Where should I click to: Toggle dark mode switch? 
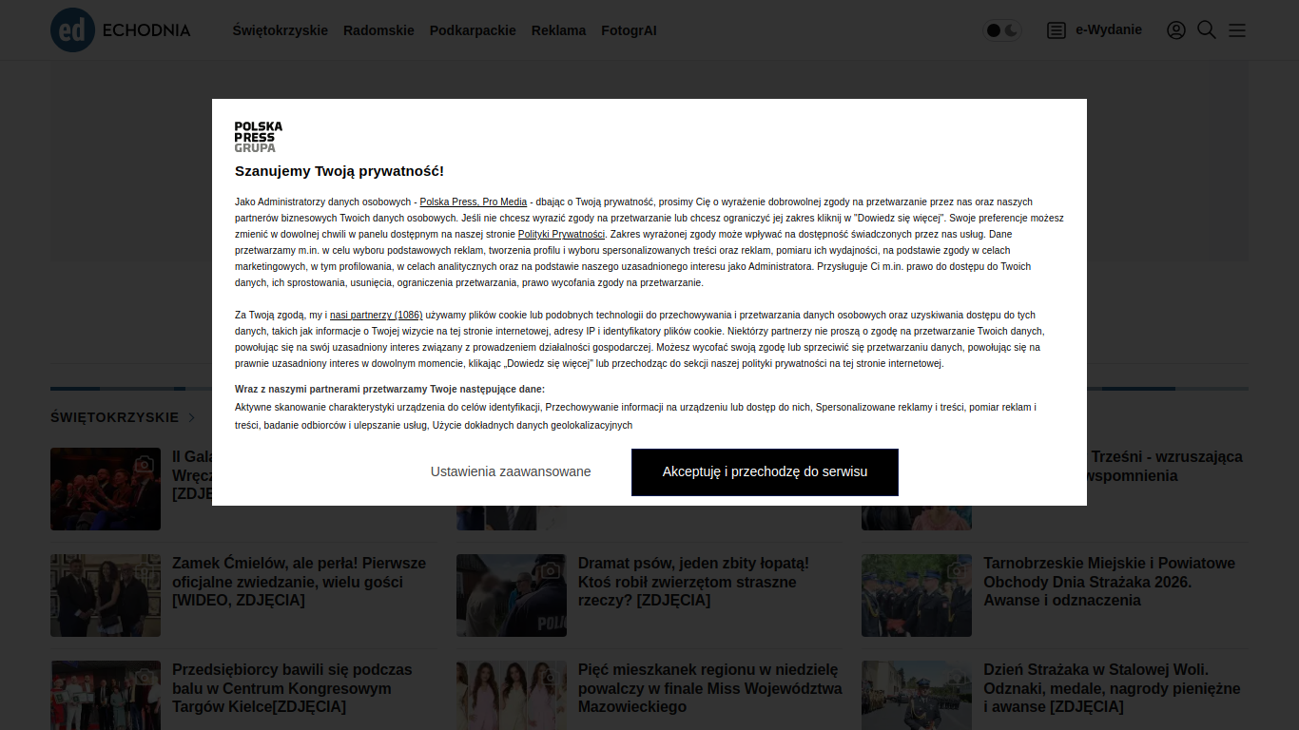click(1002, 30)
